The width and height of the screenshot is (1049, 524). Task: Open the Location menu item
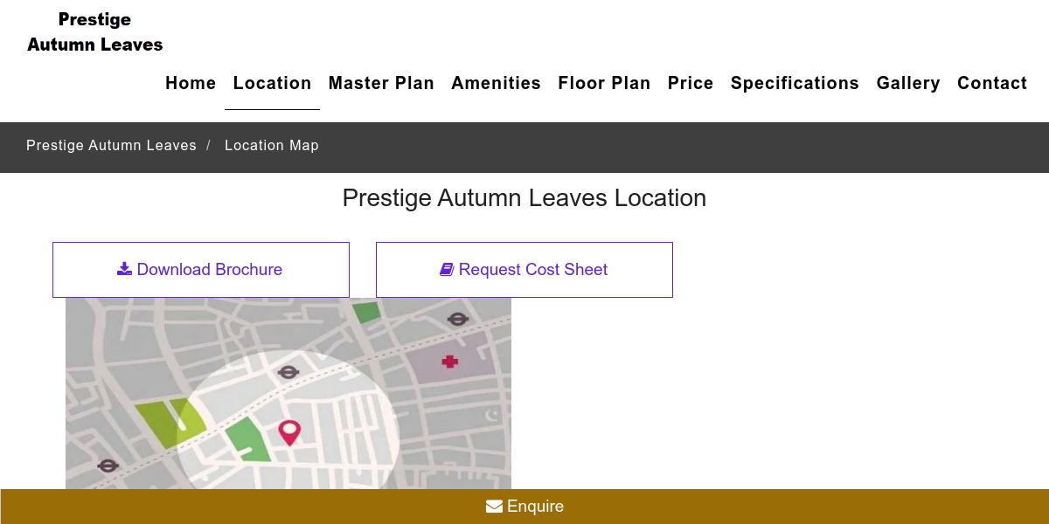coord(272,83)
